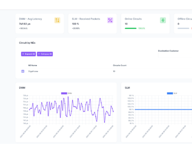Click the purple percent icon
The height and width of the screenshot is (144, 192).
(110, 20)
